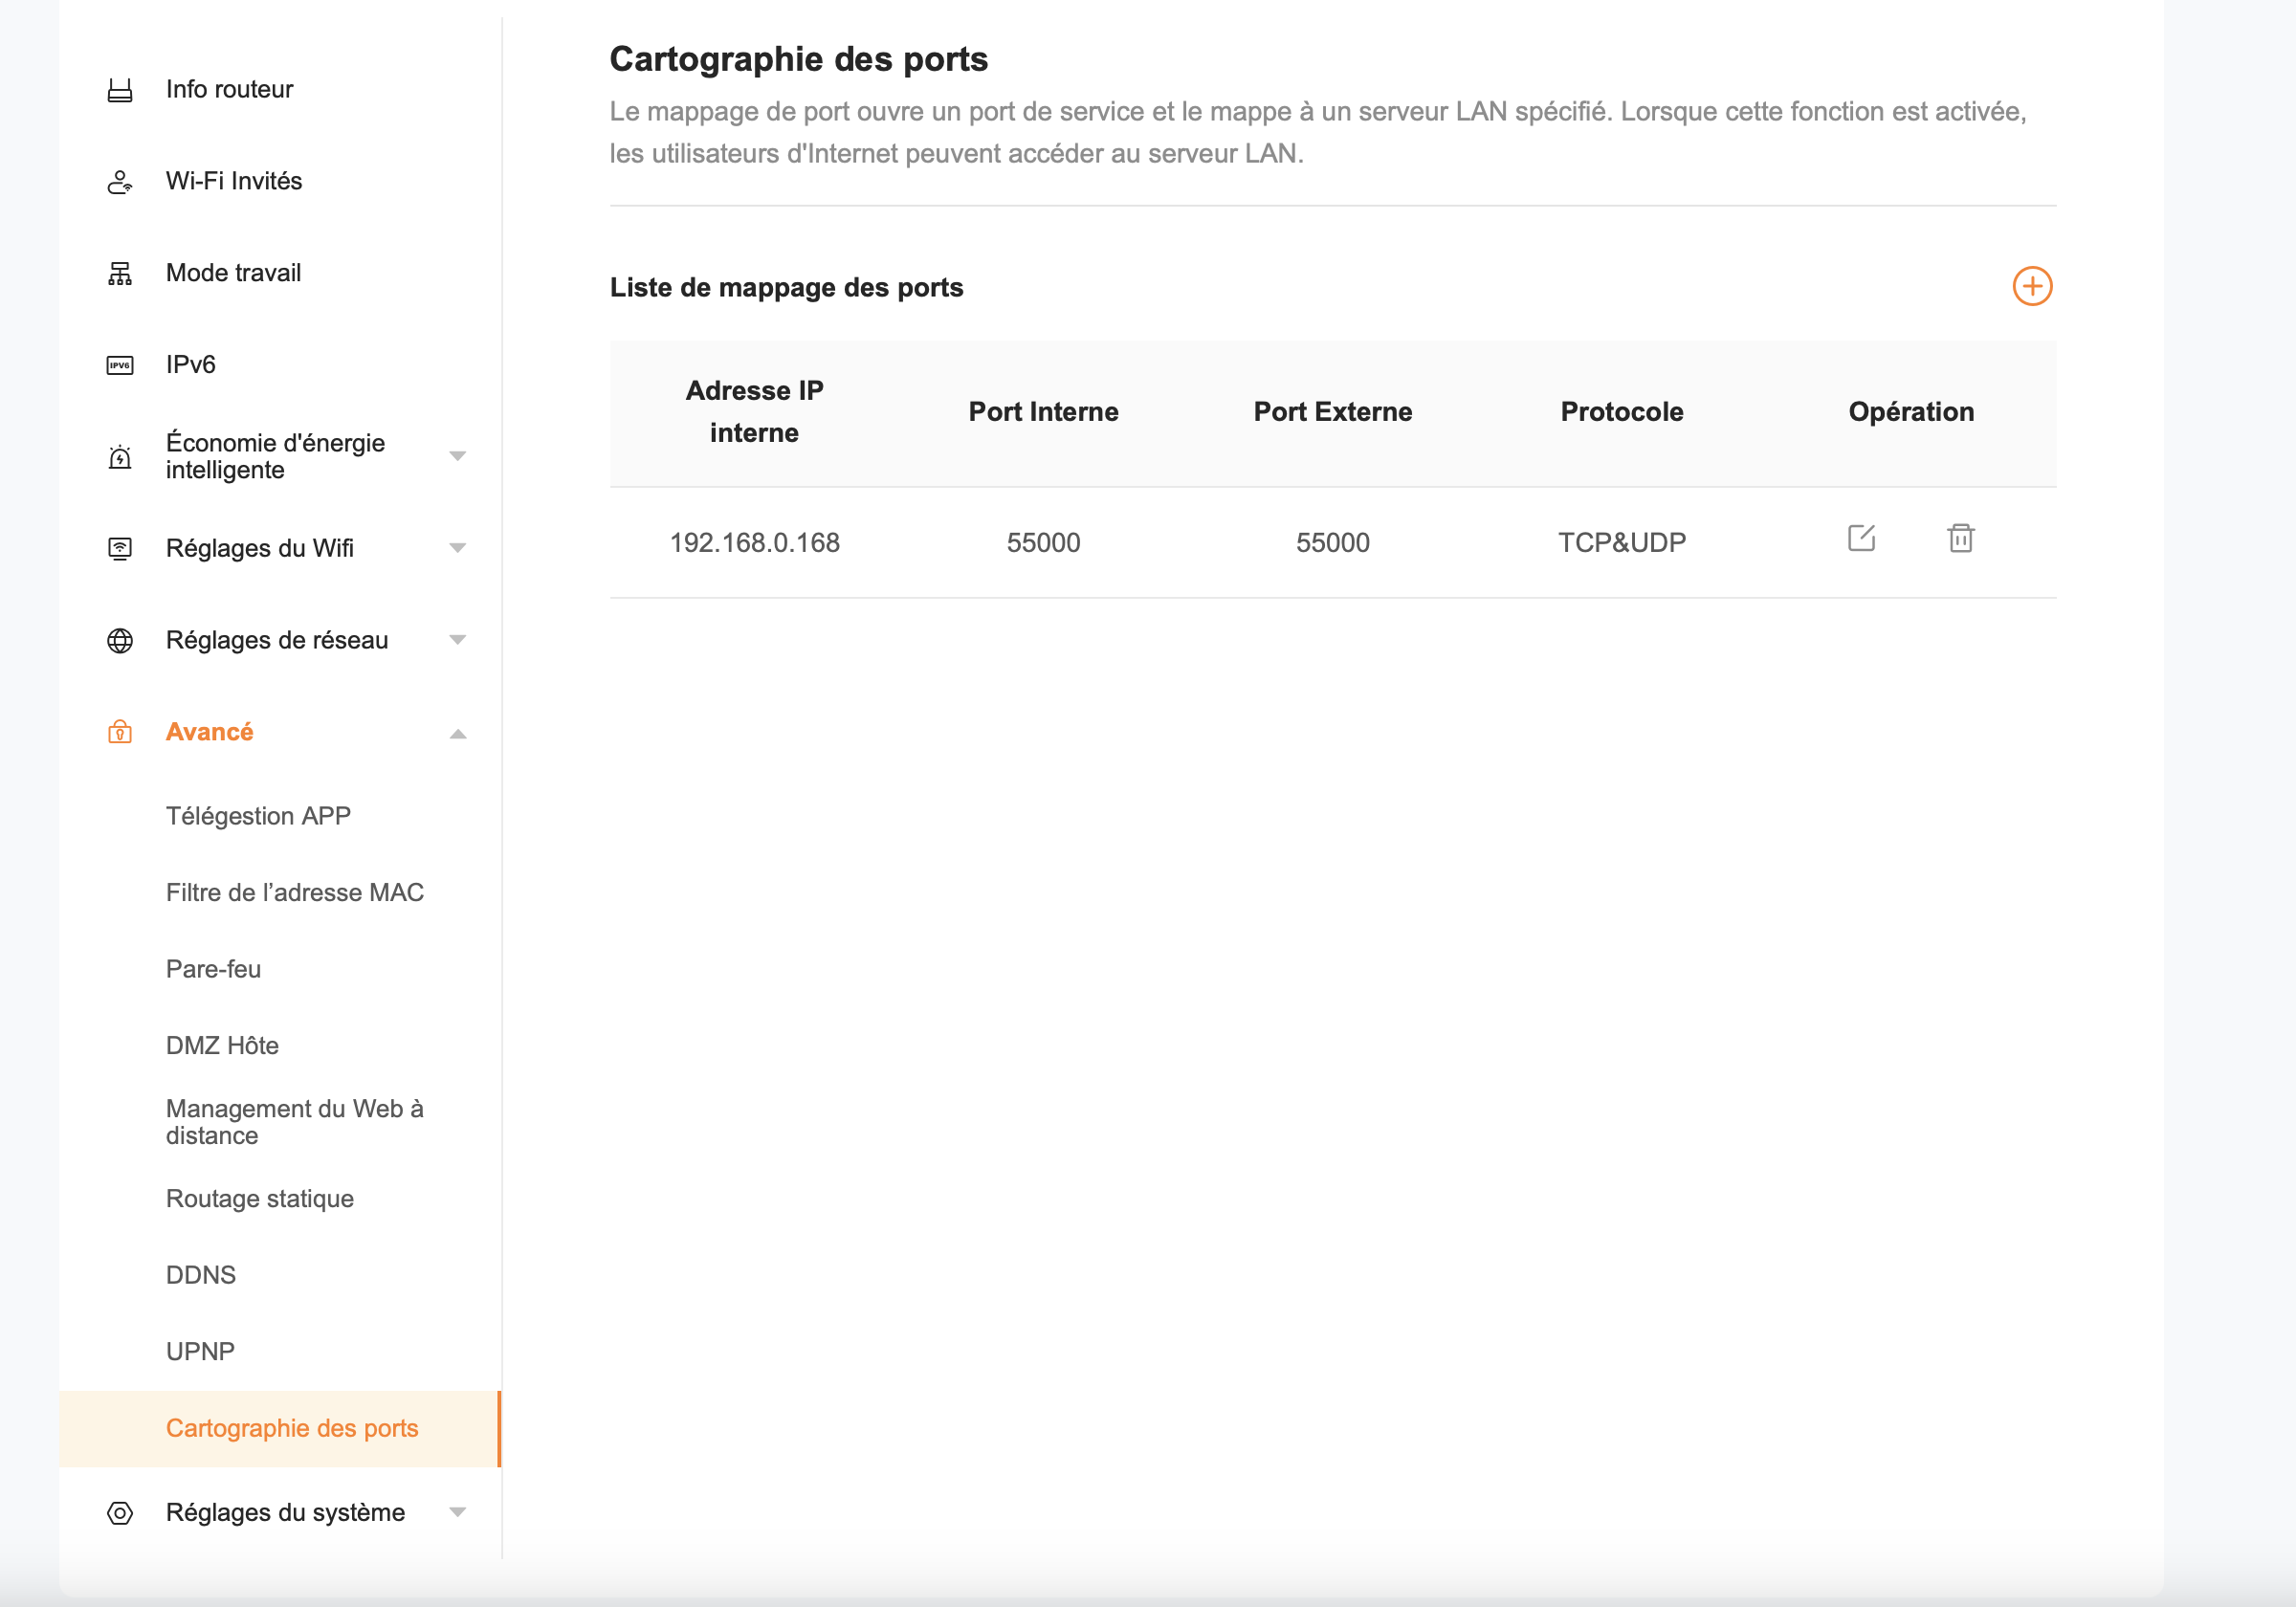
Task: Click the Opération column header
Action: (x=1910, y=412)
